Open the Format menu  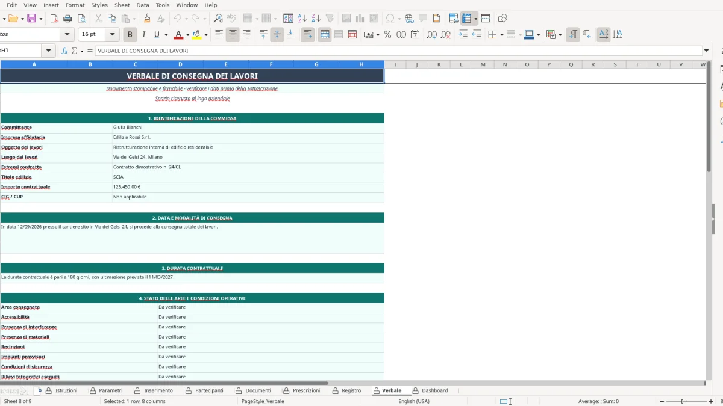pyautogui.click(x=75, y=5)
